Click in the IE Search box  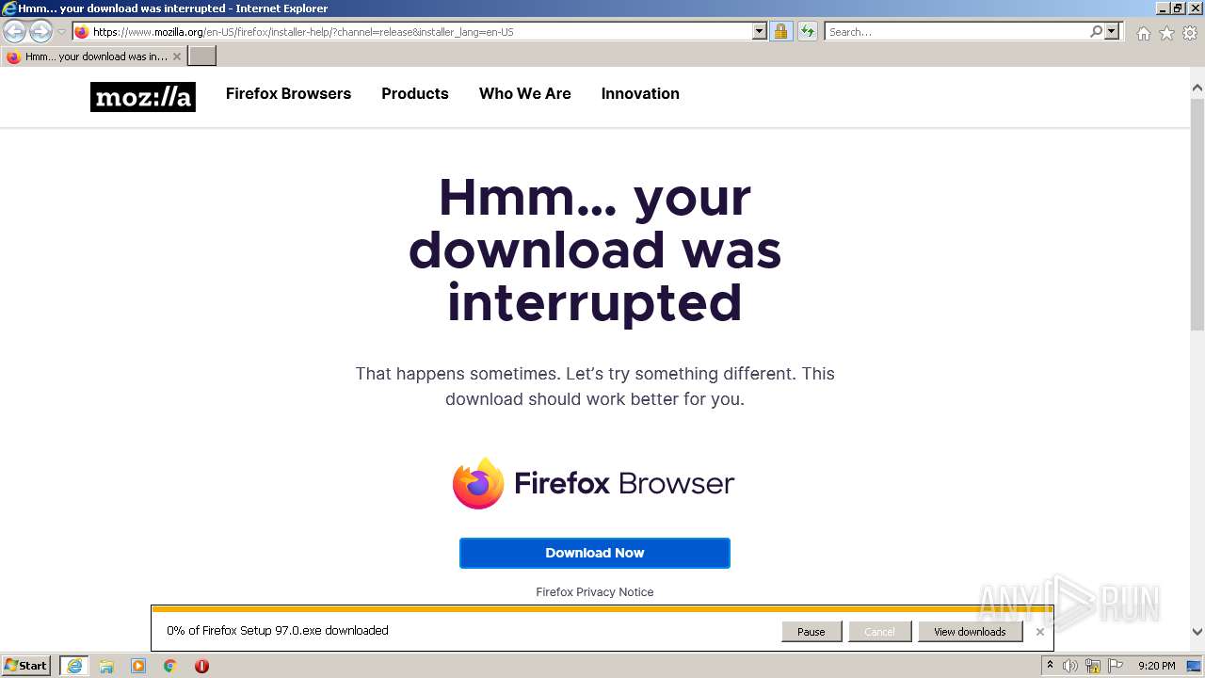tap(956, 31)
